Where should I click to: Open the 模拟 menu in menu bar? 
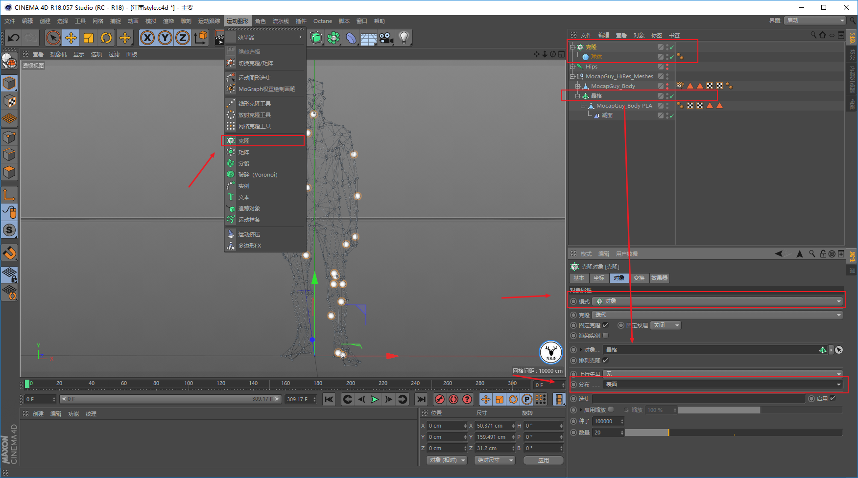(151, 21)
